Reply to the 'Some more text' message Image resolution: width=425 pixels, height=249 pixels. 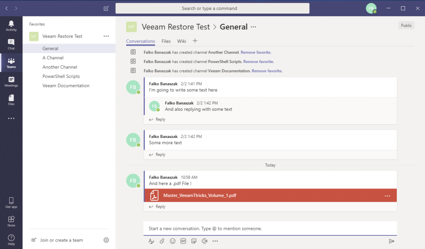[157, 155]
